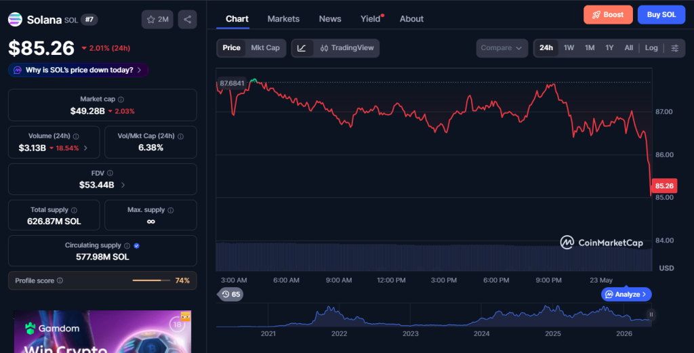
Task: Select 1M time range
Action: pyautogui.click(x=590, y=48)
